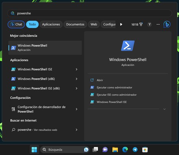Screen dimensions: 179x155
Task: Open Task View on the taskbar
Action: pos(95,149)
